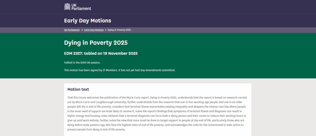Open Early Day Motions breadcrumb link
Viewport: 316px width, 136px height.
(94, 30)
